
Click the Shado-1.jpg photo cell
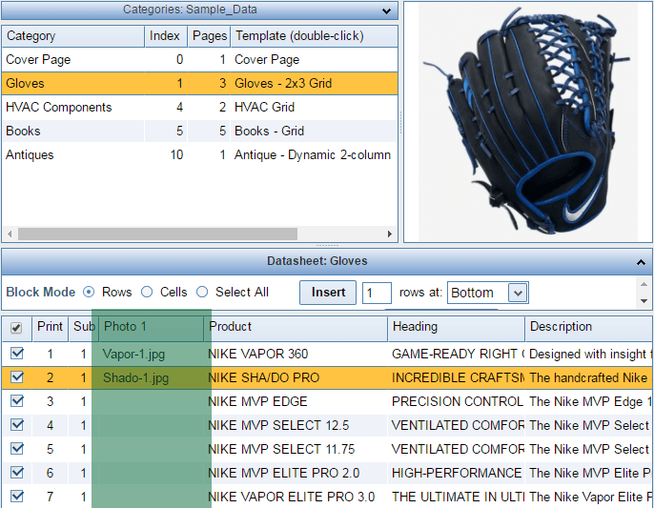151,377
